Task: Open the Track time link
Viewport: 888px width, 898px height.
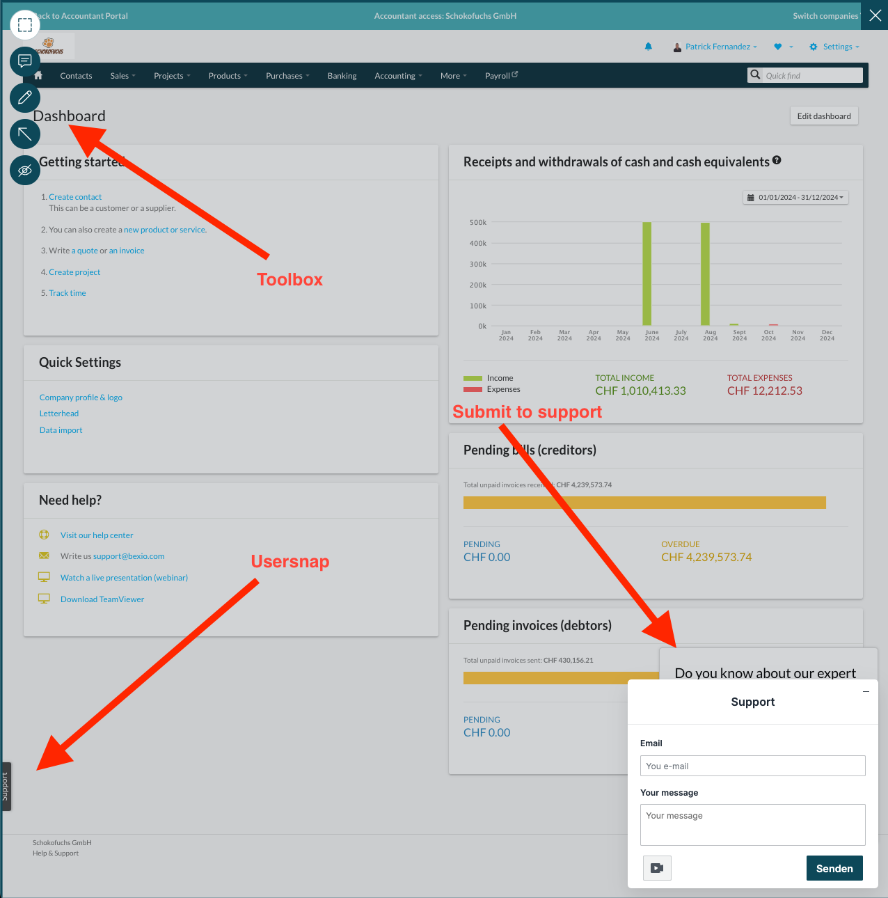Action: click(68, 293)
